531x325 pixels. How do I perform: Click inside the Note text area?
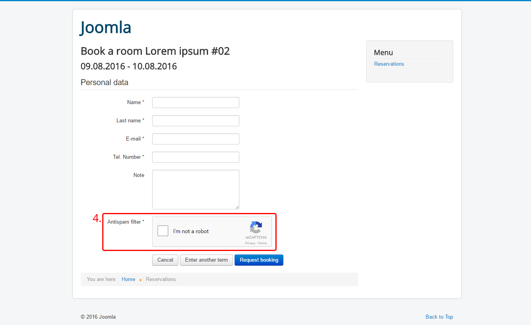tap(196, 190)
